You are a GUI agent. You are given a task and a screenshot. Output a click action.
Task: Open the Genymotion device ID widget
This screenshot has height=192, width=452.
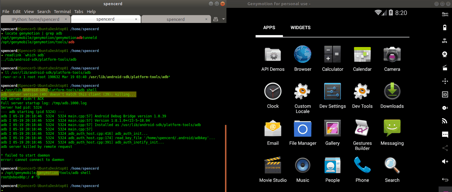445,94
